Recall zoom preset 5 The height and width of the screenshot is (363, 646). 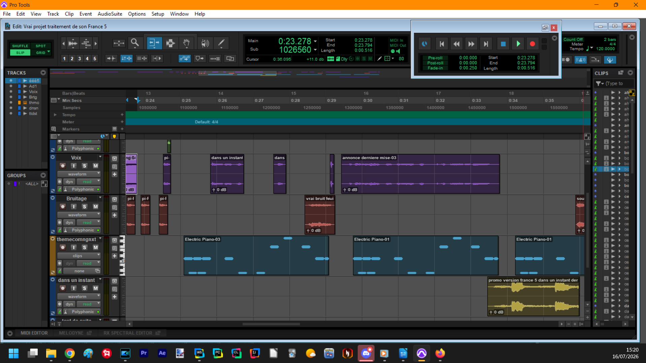click(95, 59)
